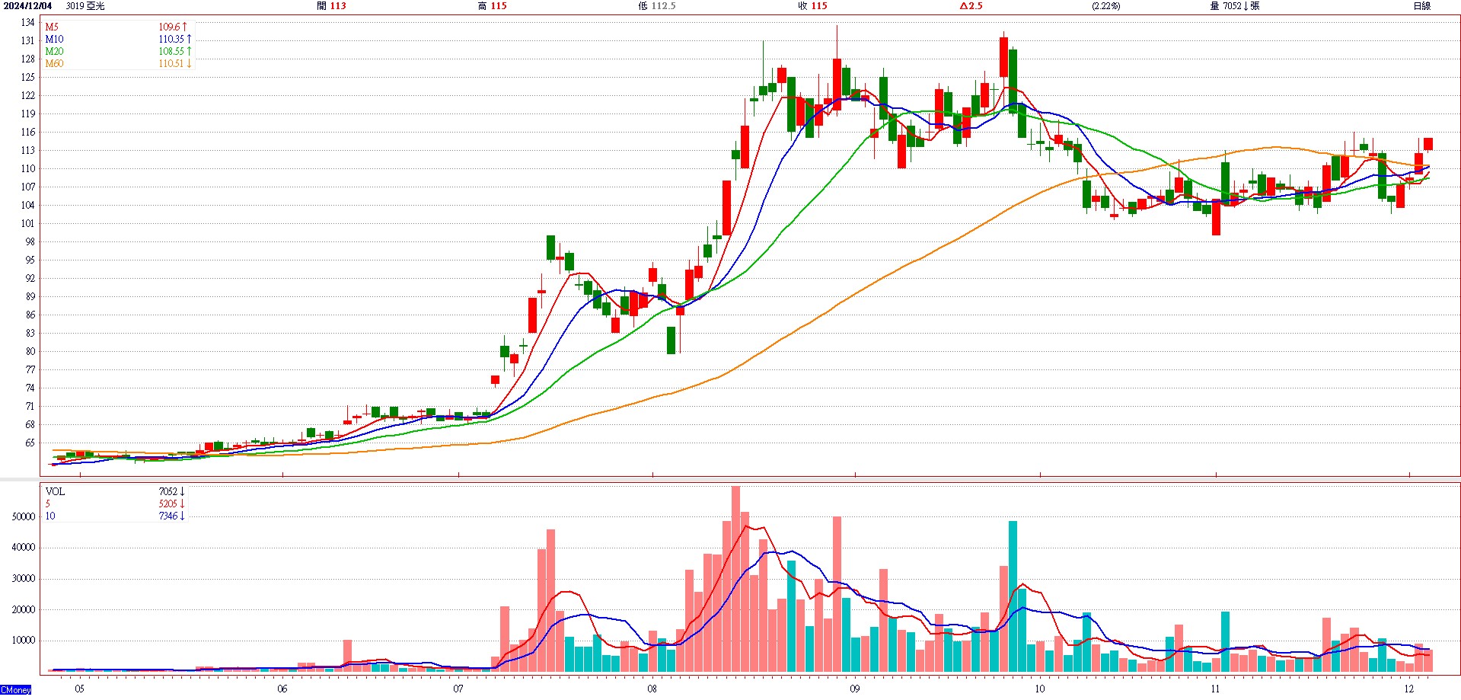1461x700 pixels.
Task: Select the 11 month marker on time axis
Action: (x=1215, y=689)
